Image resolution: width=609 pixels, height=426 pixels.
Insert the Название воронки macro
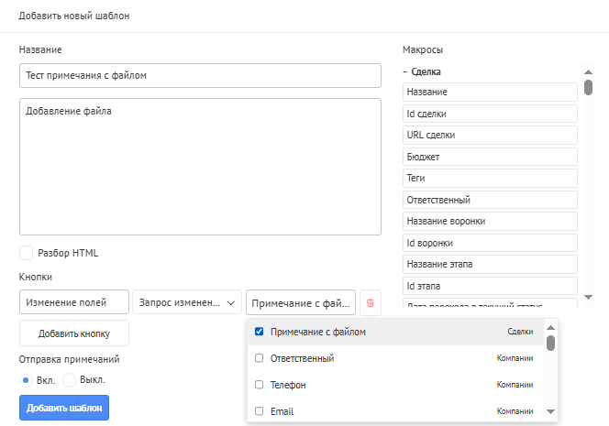click(x=490, y=221)
